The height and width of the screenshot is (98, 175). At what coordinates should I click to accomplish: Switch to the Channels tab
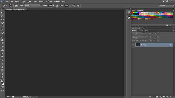coord(140,30)
